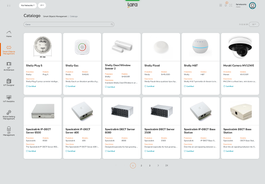Click the Shelly Door/Window Sensor 2 title

(x=118, y=67)
